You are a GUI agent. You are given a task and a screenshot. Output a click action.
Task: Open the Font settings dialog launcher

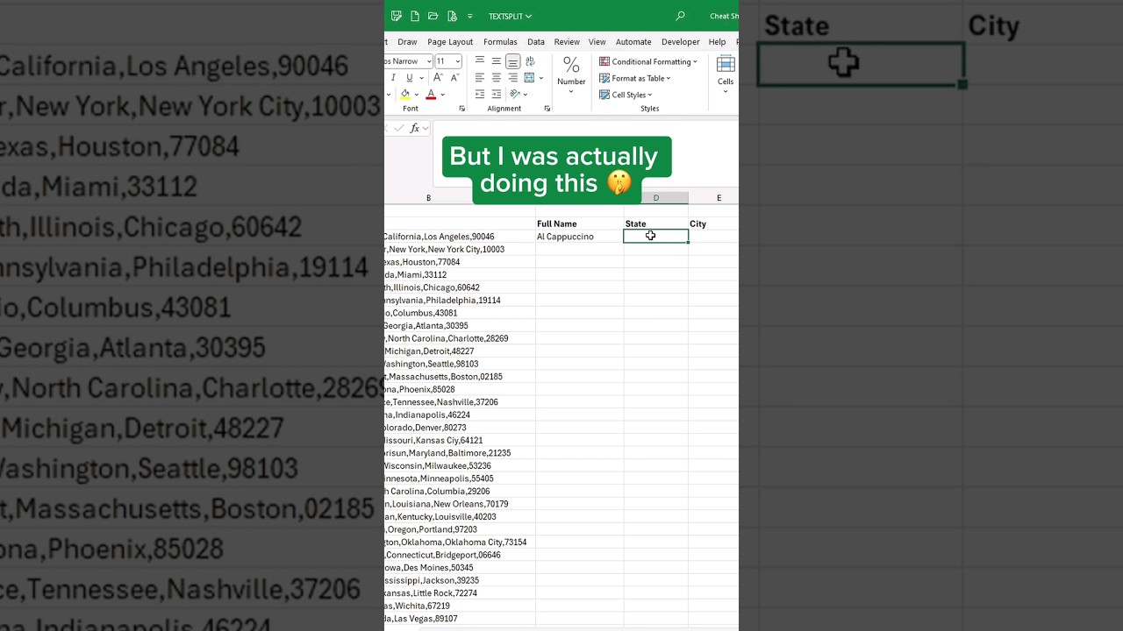tap(462, 109)
